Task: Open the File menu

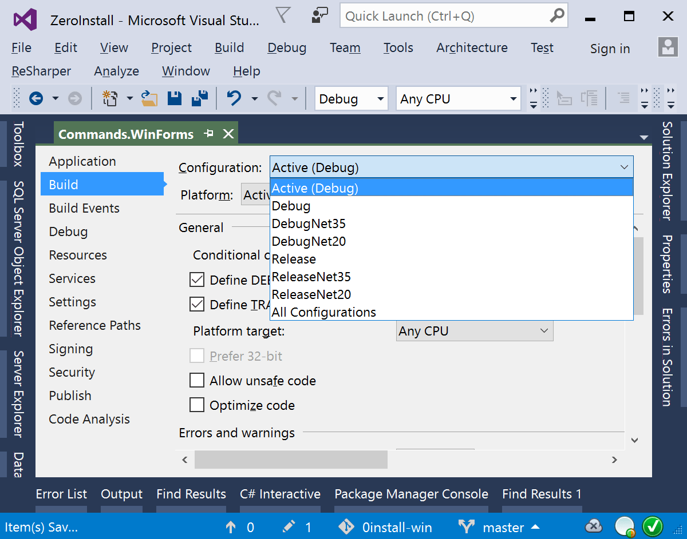Action: (22, 48)
